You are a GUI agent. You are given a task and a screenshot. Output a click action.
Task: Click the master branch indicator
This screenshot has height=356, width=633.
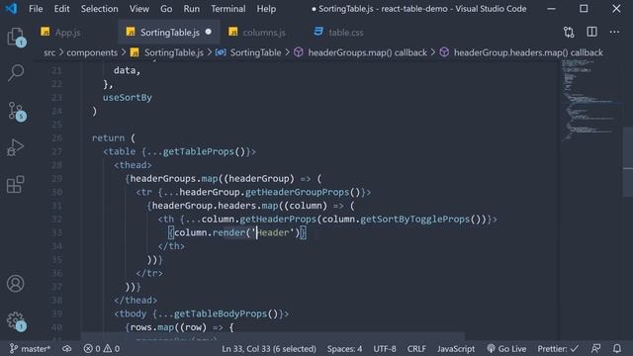pos(30,348)
